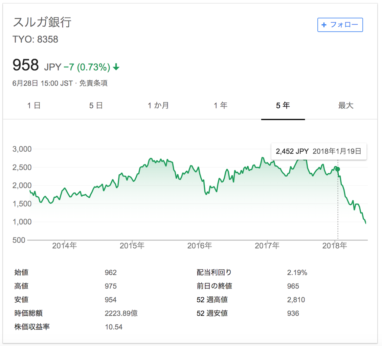Click the 500 y-axis label

point(19,240)
